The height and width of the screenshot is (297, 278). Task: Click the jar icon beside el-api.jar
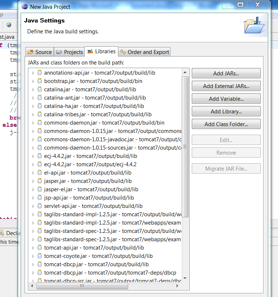pyautogui.click(x=39, y=173)
